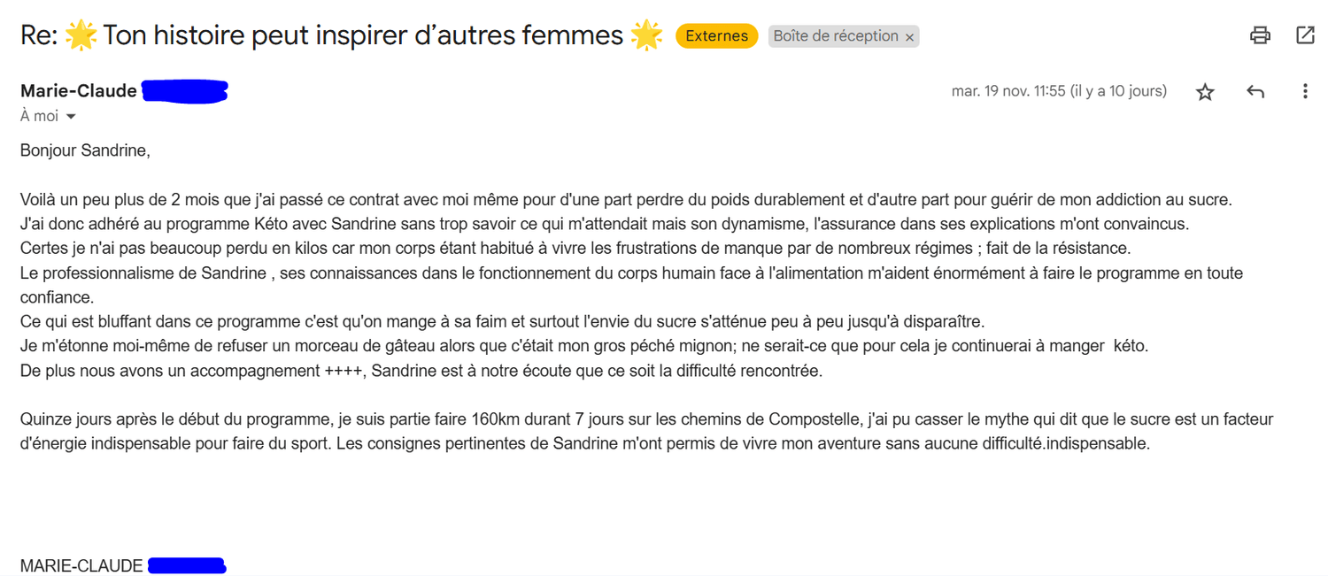
Task: Expand recipient details next to À moi
Action: click(71, 117)
